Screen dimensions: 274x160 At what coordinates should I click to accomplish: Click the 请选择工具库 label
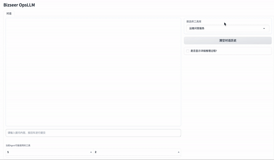194,22
